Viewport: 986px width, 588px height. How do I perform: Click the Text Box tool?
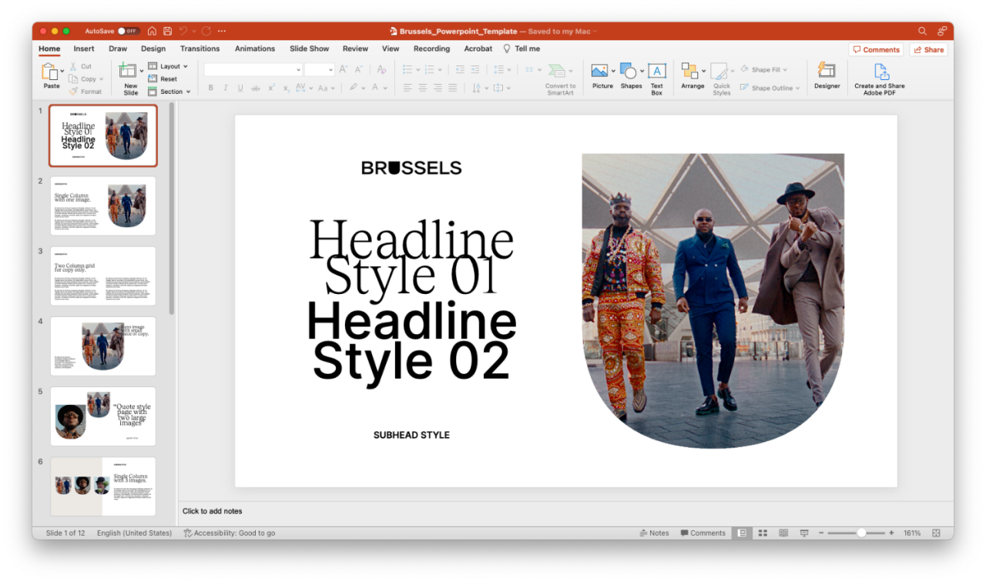pos(656,72)
